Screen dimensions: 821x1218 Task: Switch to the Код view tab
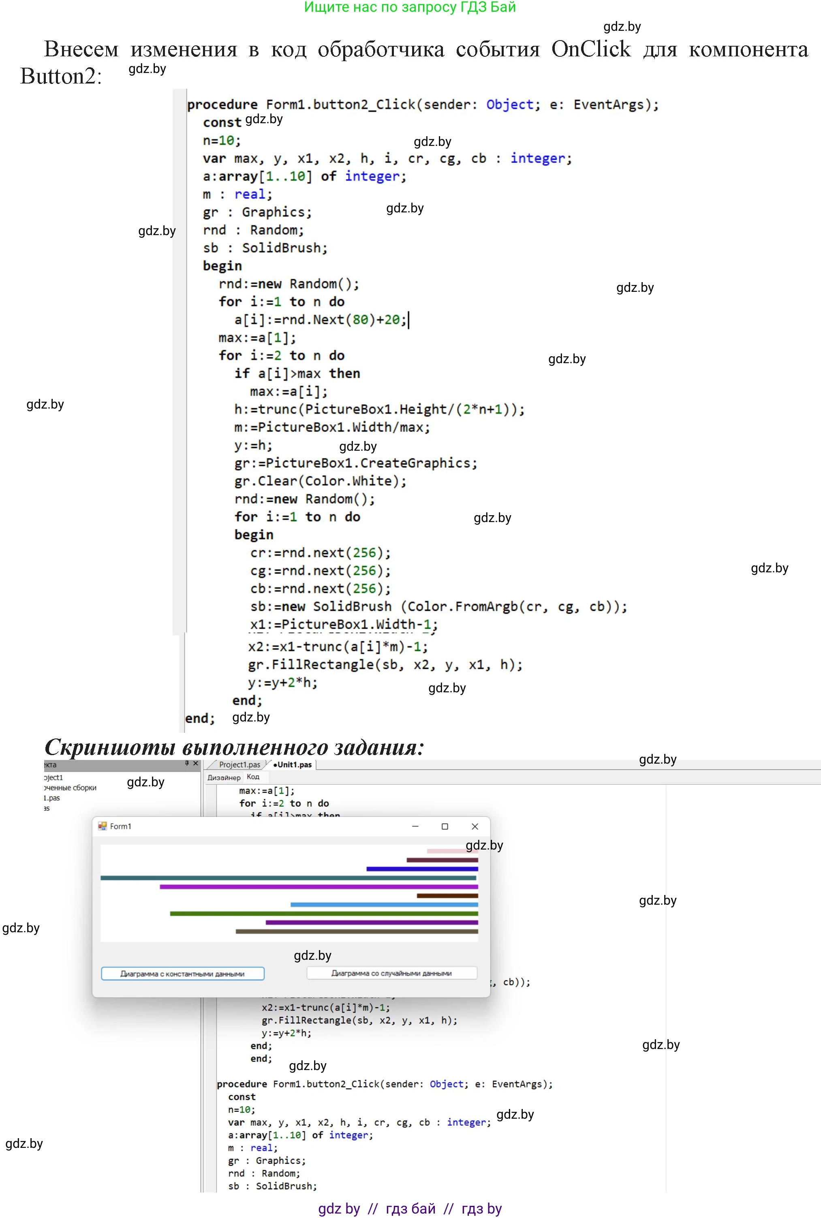[253, 777]
